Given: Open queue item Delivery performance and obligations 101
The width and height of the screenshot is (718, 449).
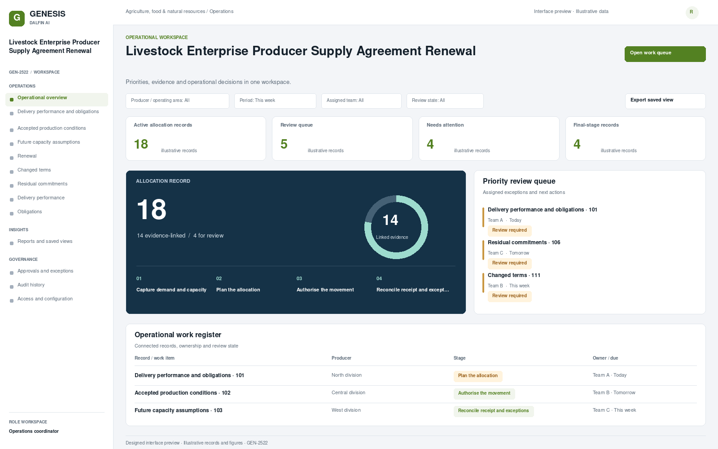Looking at the screenshot, I should 543,210.
